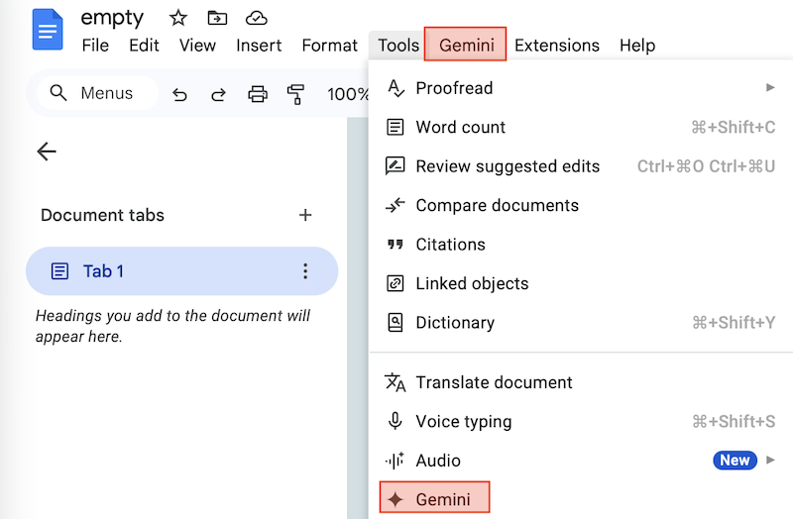Check the cloud save status icon
The width and height of the screenshot is (793, 519).
point(257,19)
